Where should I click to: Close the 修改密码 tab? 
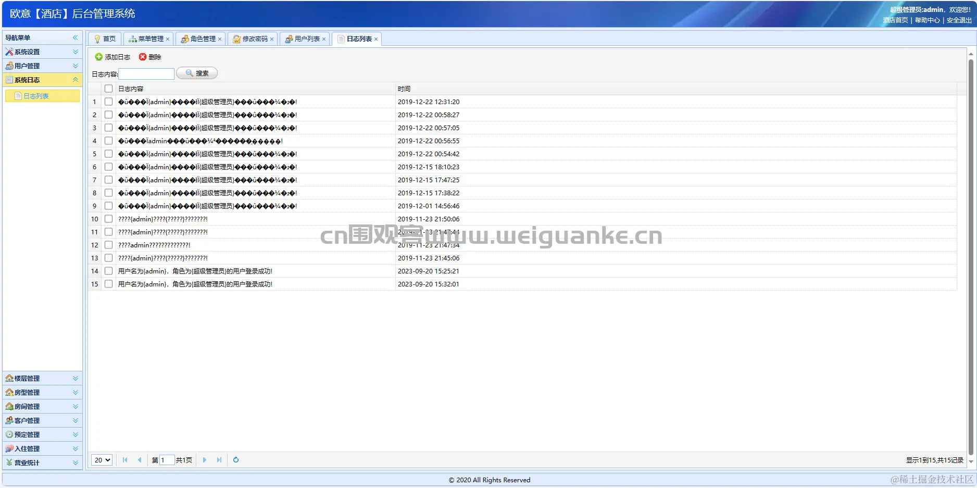point(272,39)
